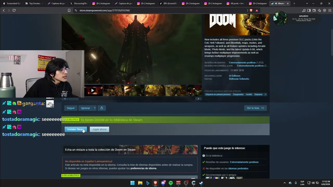Open recent reviews Extremadamente positivas link
This screenshot has width=333, height=187.
(x=242, y=63)
